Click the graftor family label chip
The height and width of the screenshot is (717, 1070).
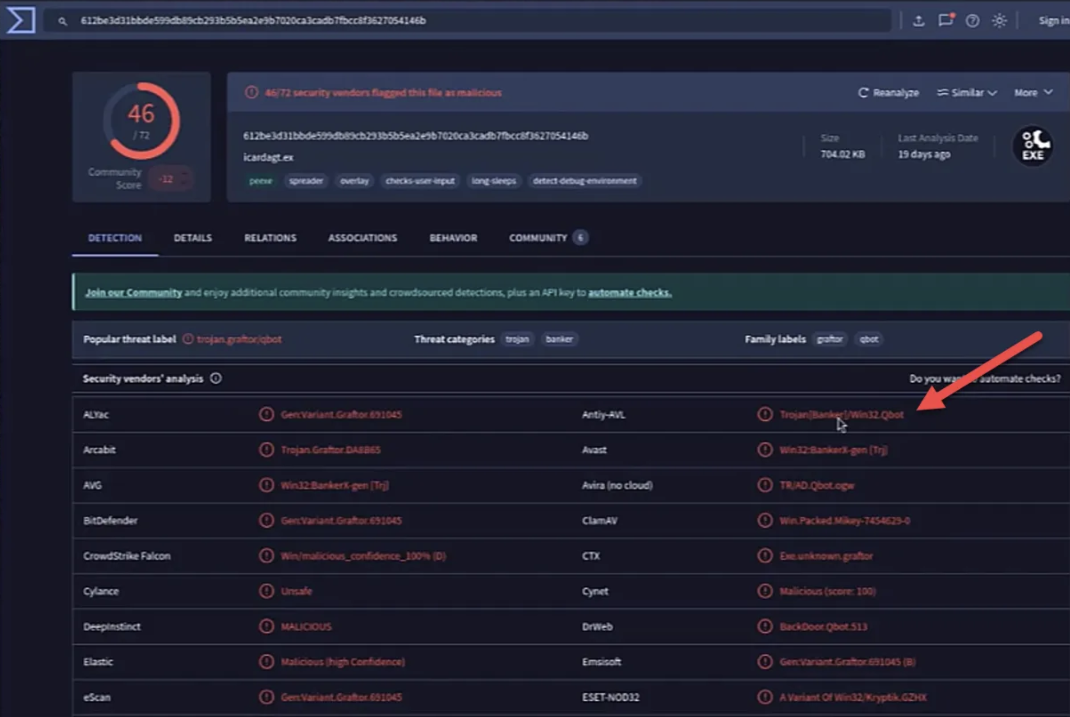(x=830, y=339)
